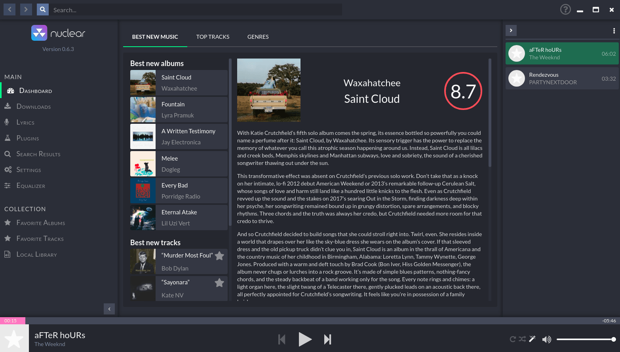
Task: Switch to Top Tracks tab
Action: tap(213, 37)
